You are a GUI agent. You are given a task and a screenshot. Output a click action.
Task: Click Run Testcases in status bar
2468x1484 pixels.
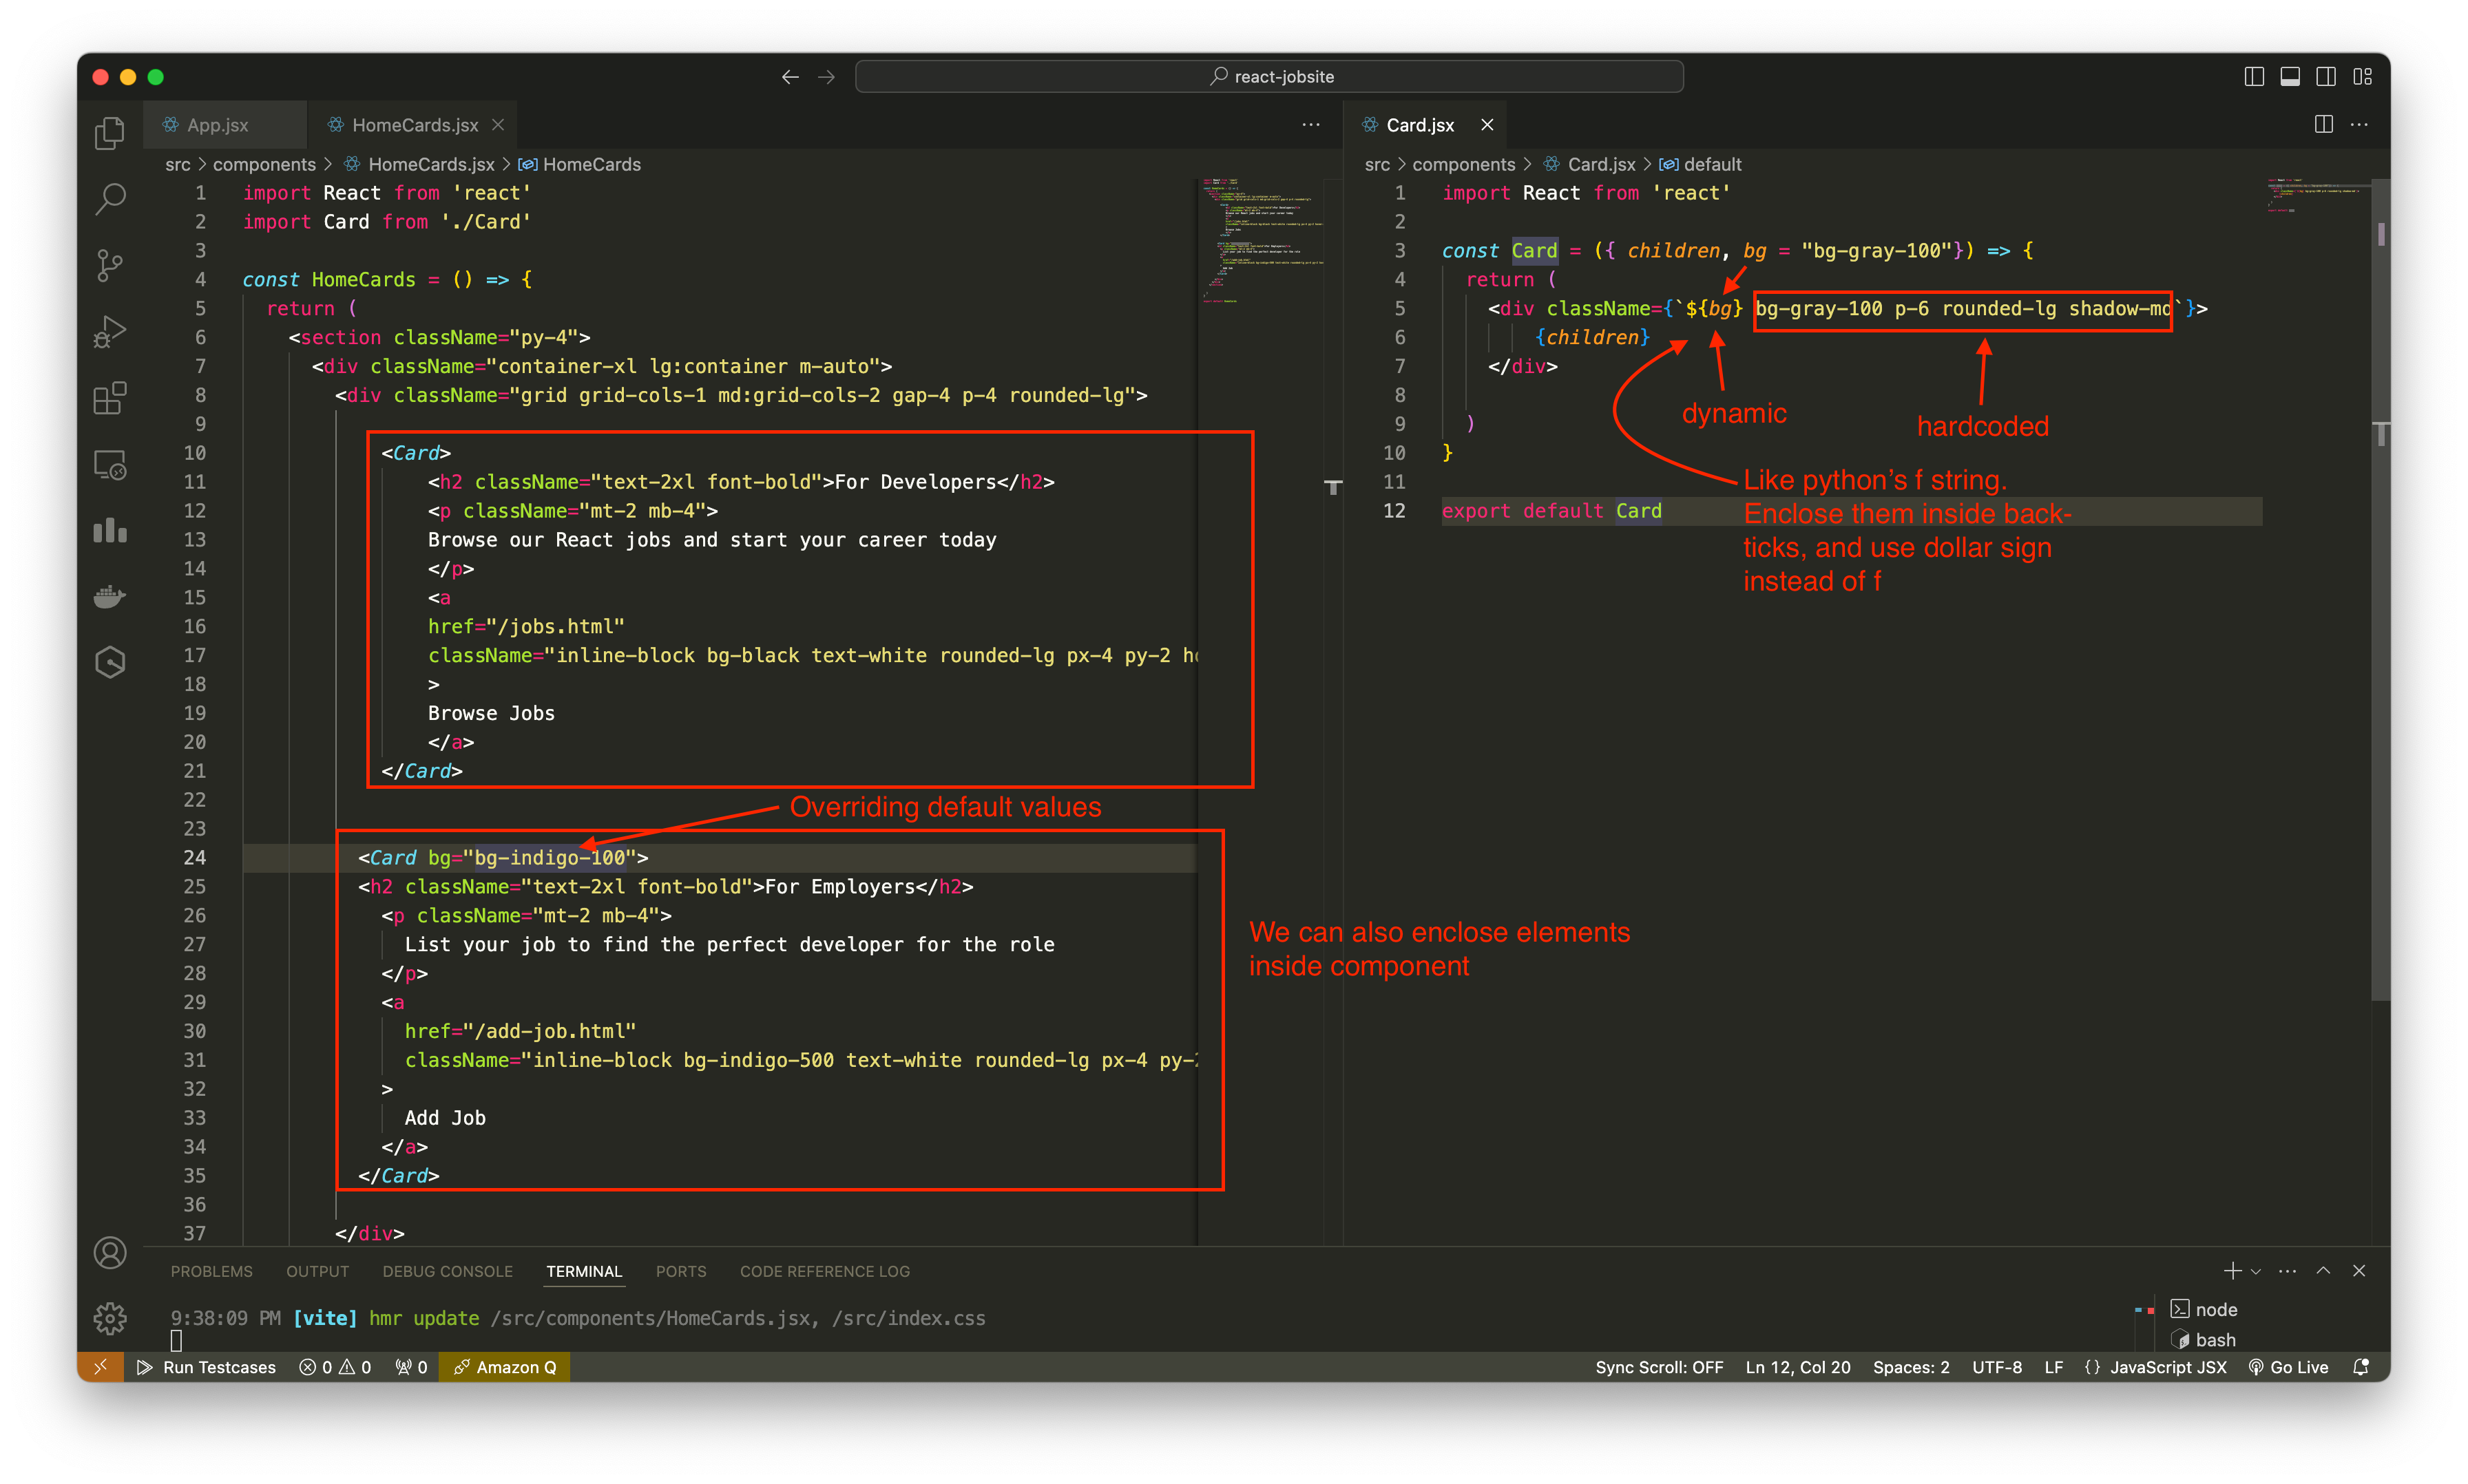[207, 1367]
